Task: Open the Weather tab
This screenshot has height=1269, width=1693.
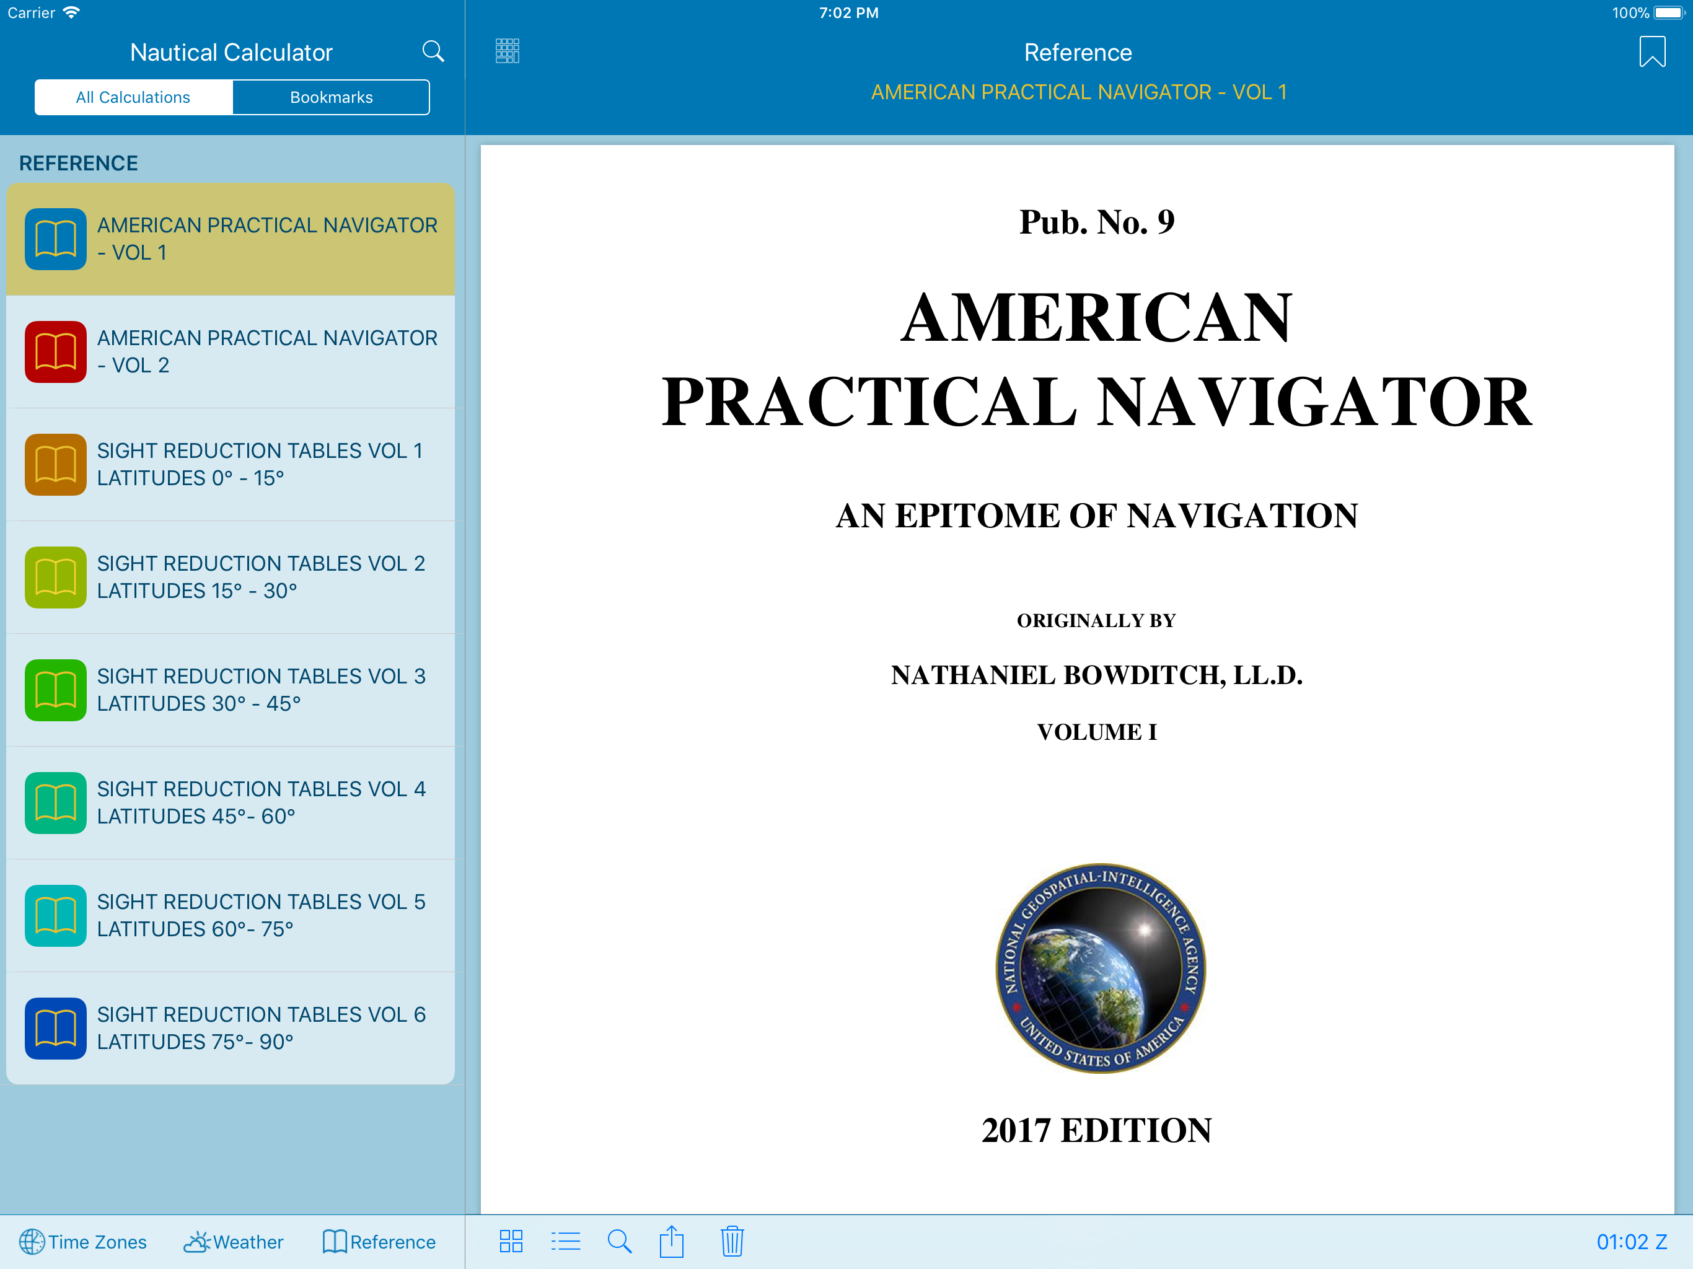Action: click(234, 1242)
